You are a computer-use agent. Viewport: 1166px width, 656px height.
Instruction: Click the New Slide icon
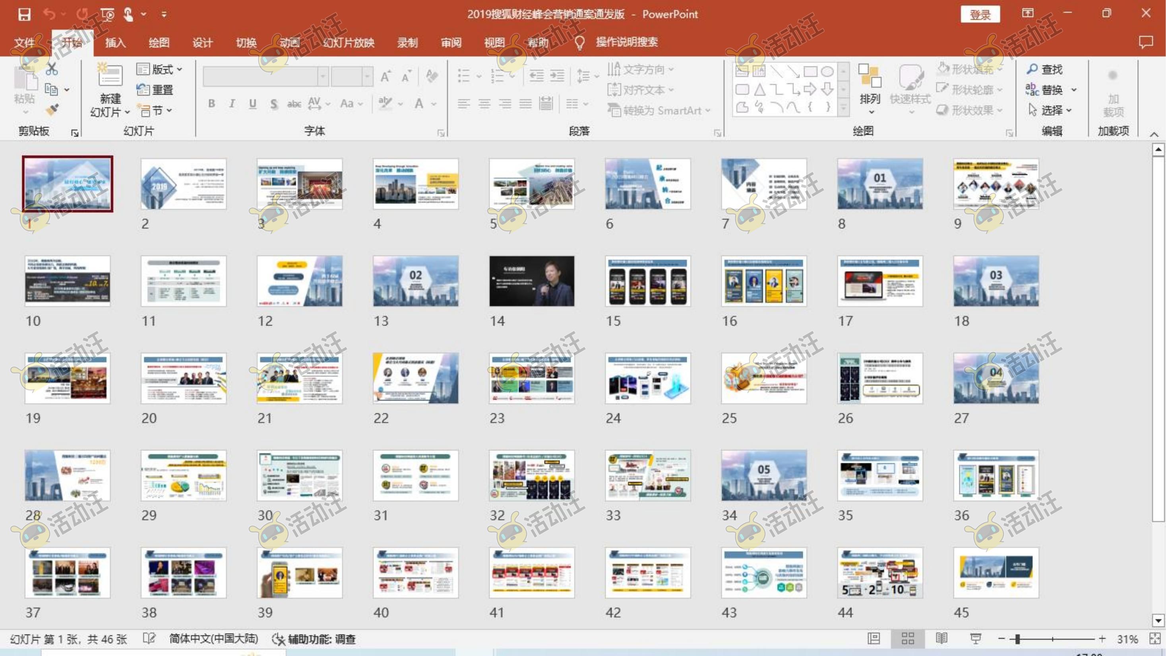tap(110, 76)
